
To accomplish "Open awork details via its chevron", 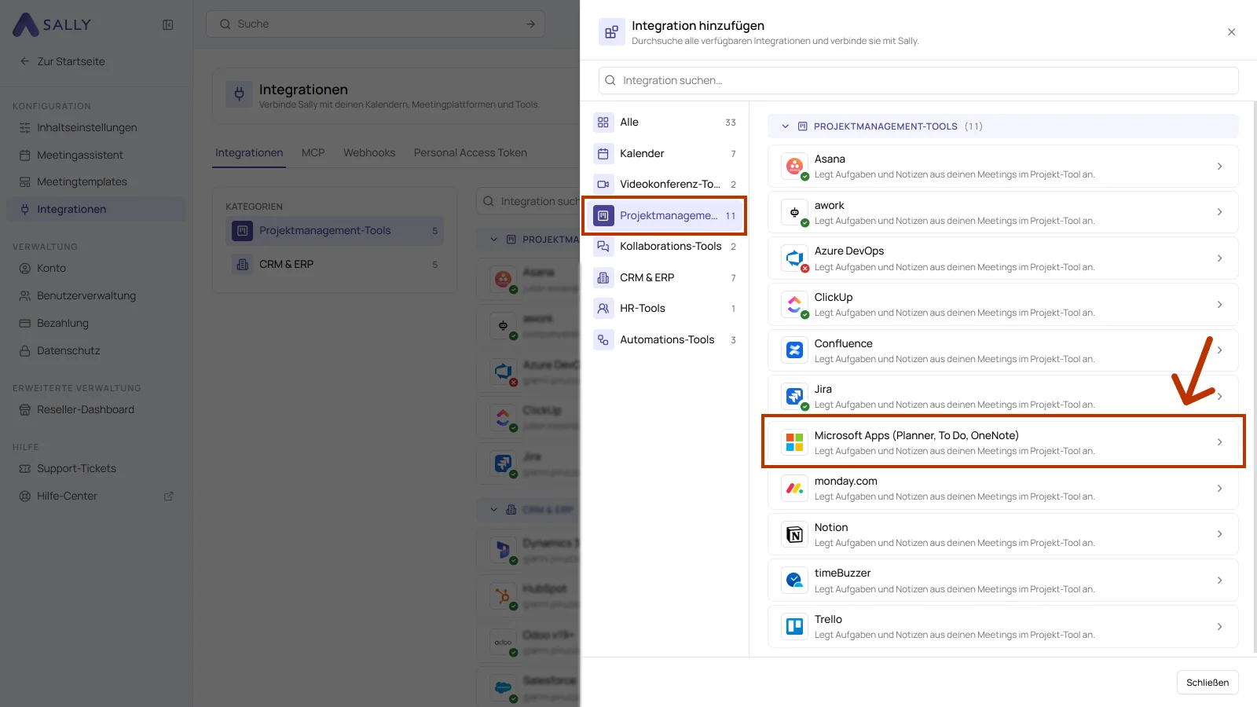I will coord(1219,212).
